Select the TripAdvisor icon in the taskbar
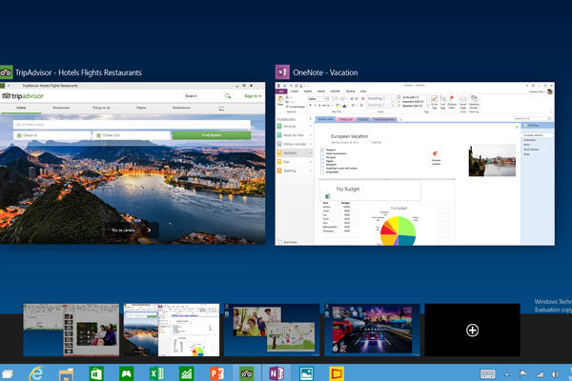This screenshot has height=381, width=572. 247,373
